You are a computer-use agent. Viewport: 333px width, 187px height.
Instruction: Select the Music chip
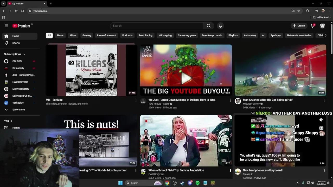[x=60, y=35]
